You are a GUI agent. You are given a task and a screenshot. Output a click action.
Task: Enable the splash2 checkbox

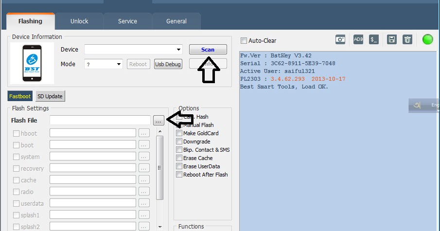pos(16,227)
